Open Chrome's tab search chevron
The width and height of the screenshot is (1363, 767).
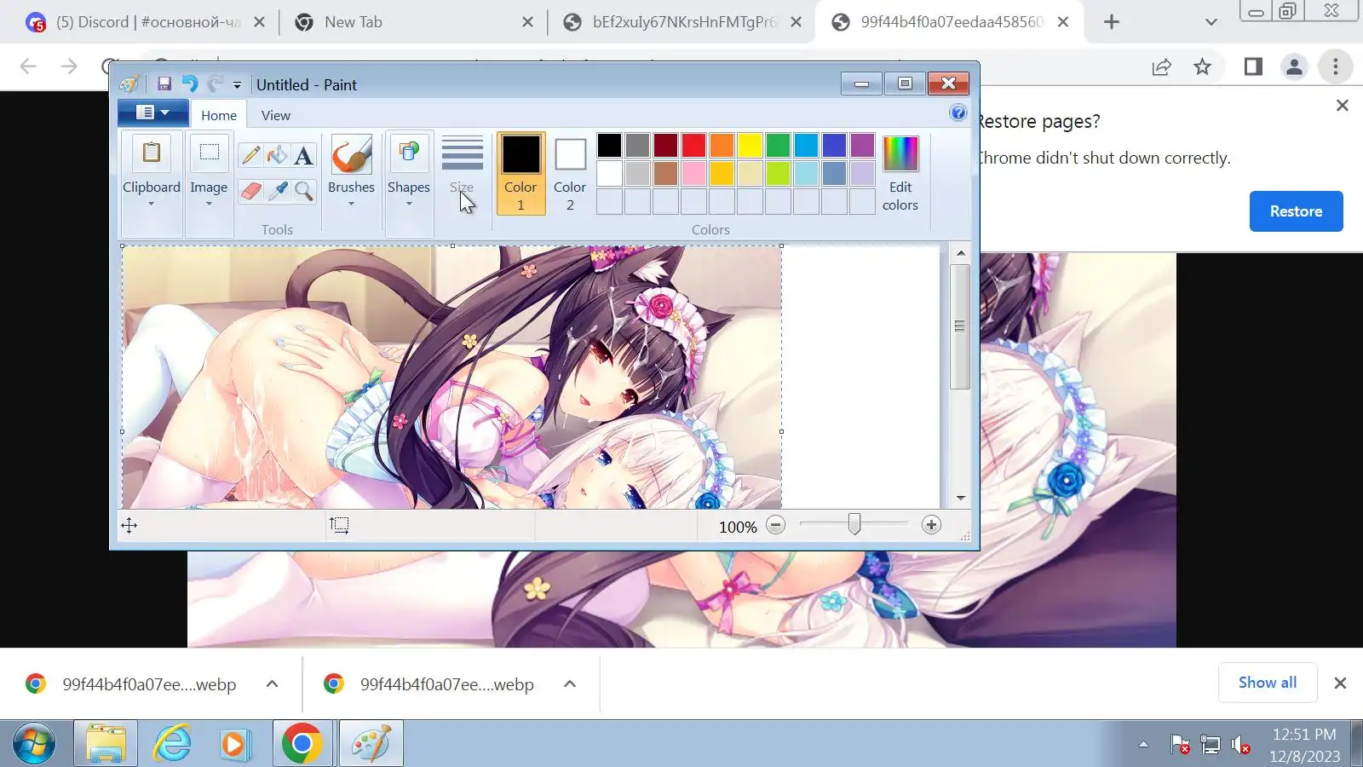pyautogui.click(x=1211, y=22)
